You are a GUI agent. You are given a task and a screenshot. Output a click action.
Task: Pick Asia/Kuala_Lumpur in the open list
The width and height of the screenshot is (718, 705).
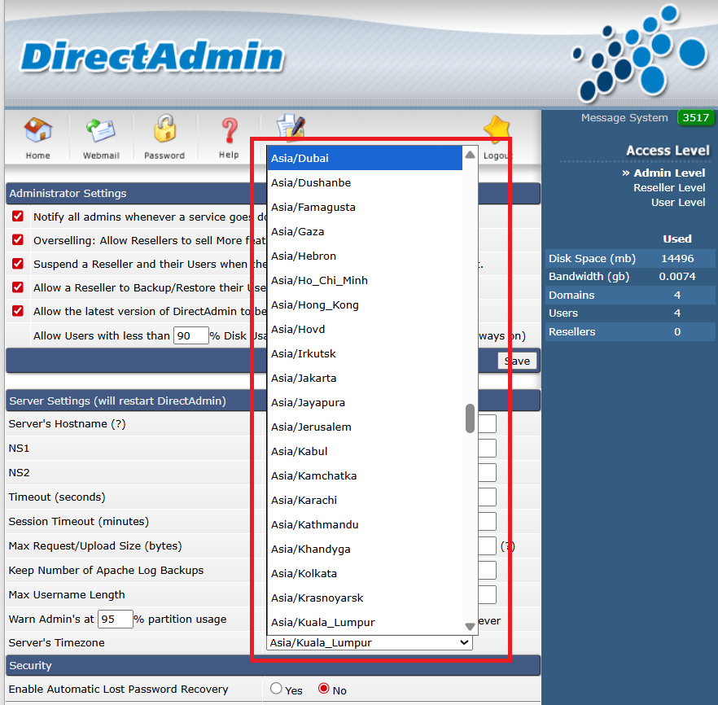[365, 622]
